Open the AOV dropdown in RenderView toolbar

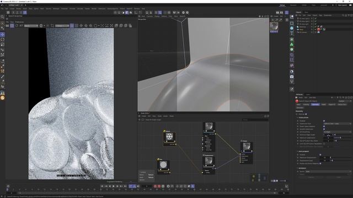31,26
